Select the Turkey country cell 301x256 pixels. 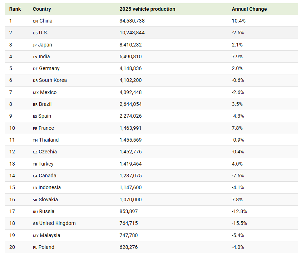(x=43, y=164)
